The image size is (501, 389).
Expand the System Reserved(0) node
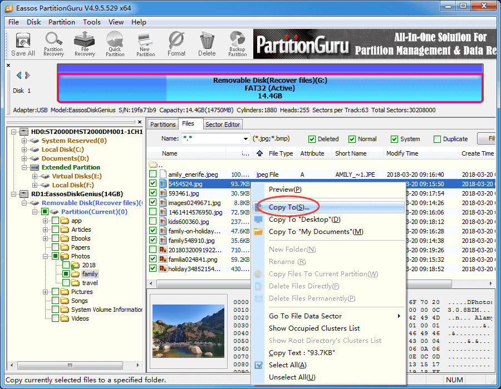pyautogui.click(x=24, y=141)
